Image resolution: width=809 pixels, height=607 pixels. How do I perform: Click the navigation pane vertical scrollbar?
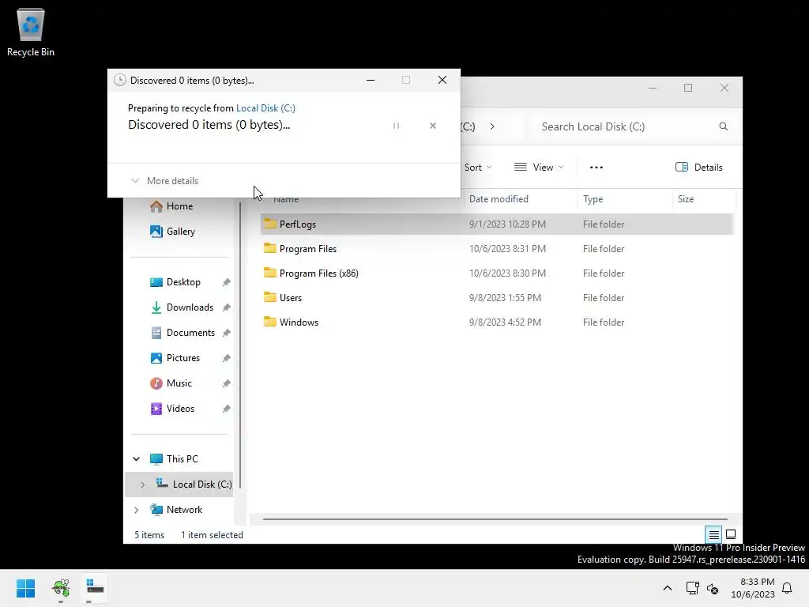click(240, 346)
